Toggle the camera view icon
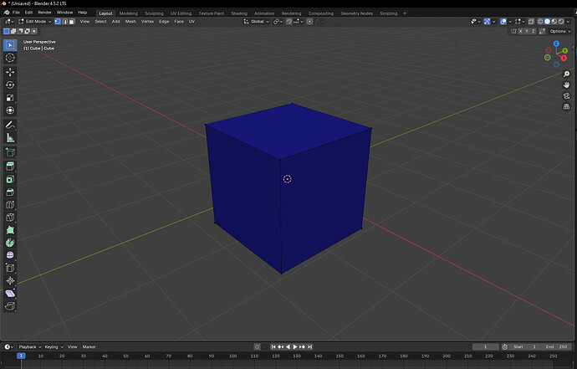This screenshot has height=369, width=577. point(566,95)
